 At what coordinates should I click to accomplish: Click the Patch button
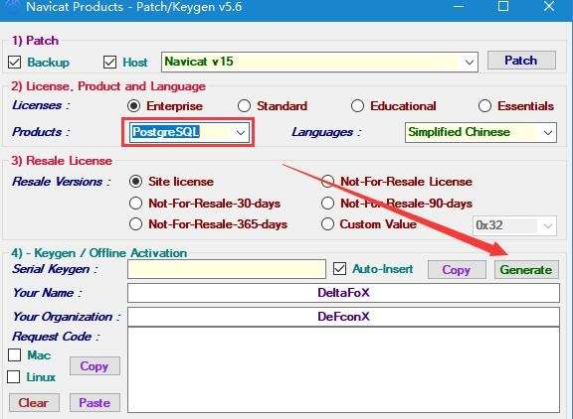[x=521, y=61]
